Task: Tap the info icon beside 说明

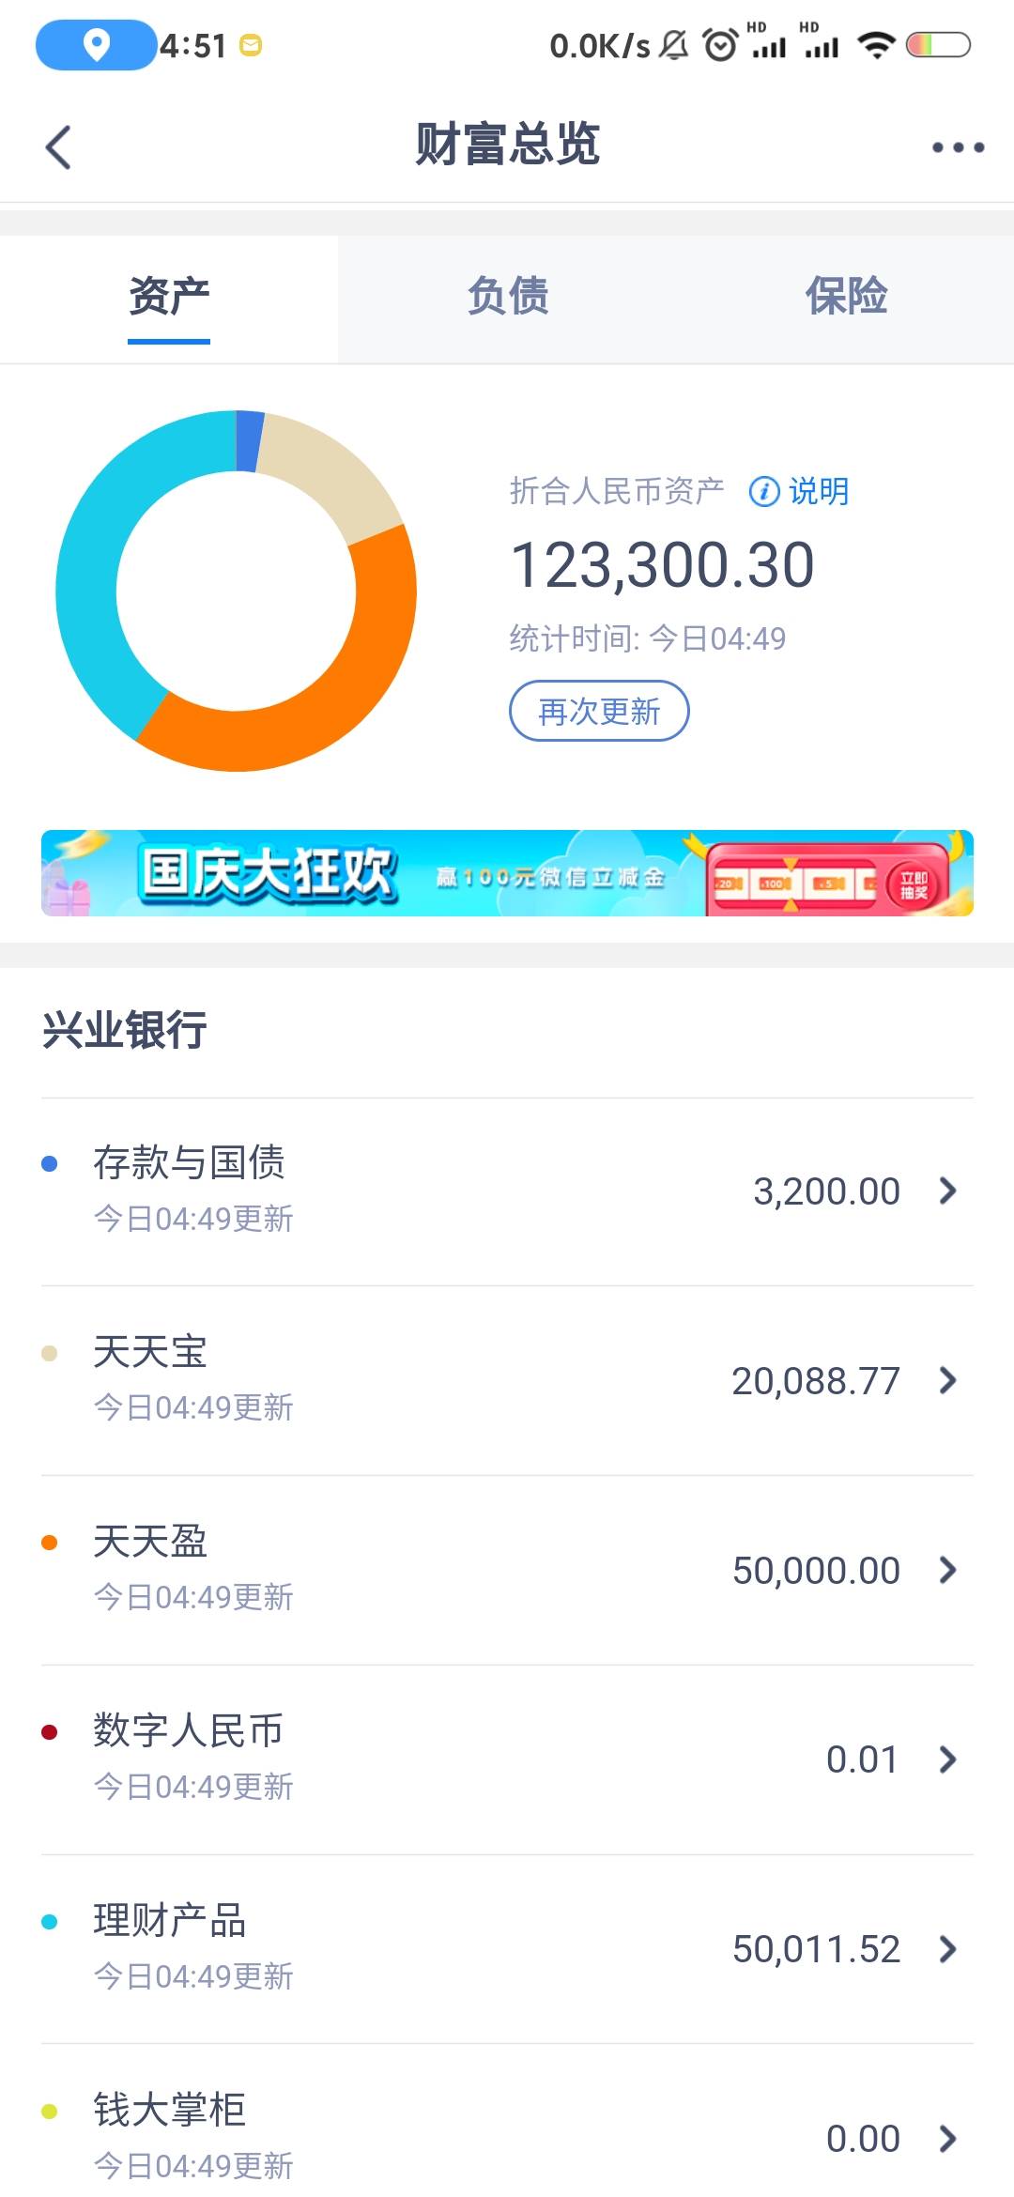Action: point(763,491)
